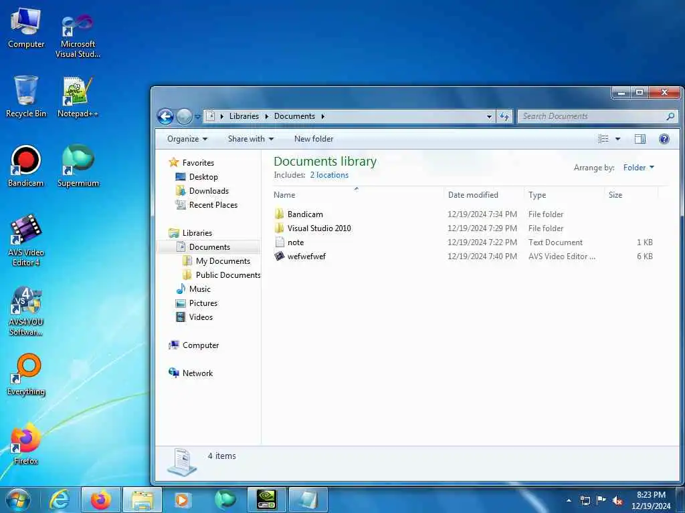Open the Music library
The height and width of the screenshot is (513, 685).
[x=199, y=289]
